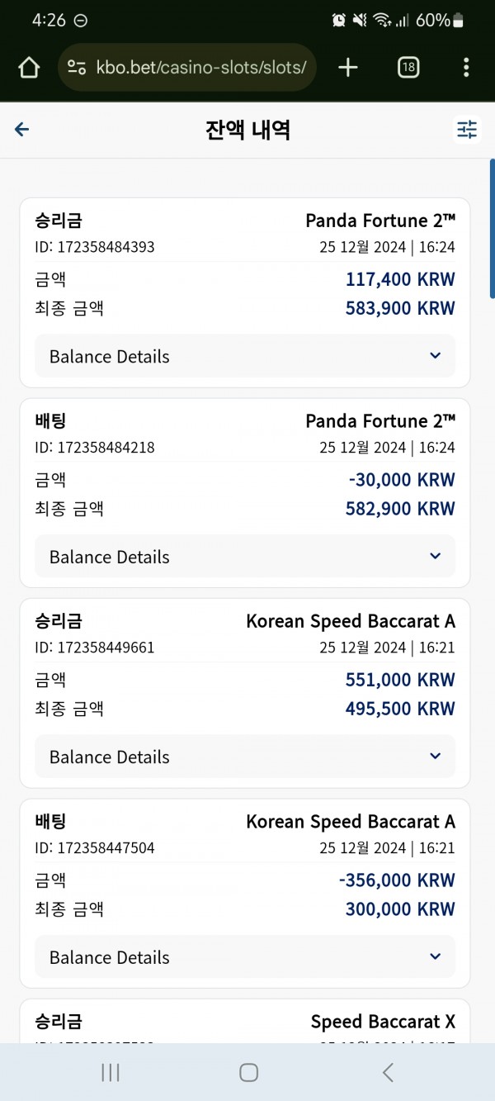The height and width of the screenshot is (1101, 495).
Task: Click the page scrollbar on right edge
Action: coord(492,229)
